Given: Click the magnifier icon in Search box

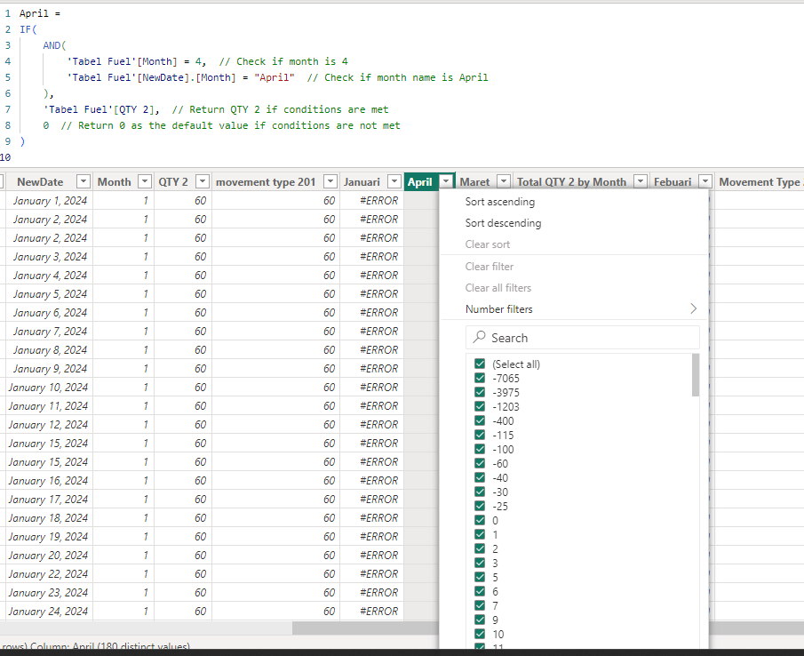Looking at the screenshot, I should click(x=479, y=337).
